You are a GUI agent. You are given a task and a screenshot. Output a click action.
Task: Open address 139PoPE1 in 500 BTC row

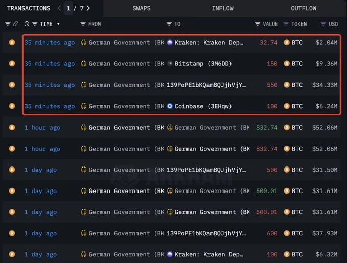[x=206, y=170]
